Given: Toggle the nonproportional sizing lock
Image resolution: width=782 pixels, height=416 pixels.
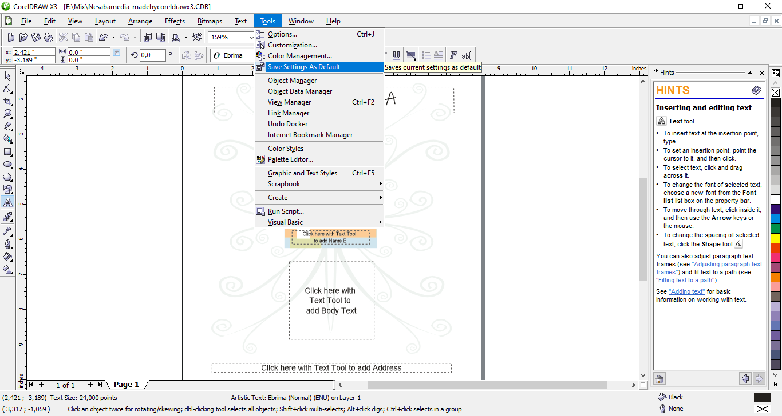Looking at the screenshot, I should pos(117,53).
